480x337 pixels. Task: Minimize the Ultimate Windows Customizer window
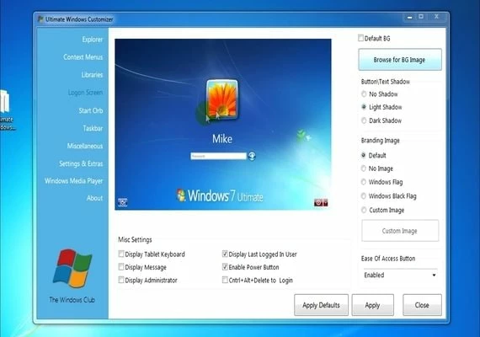[x=409, y=17]
